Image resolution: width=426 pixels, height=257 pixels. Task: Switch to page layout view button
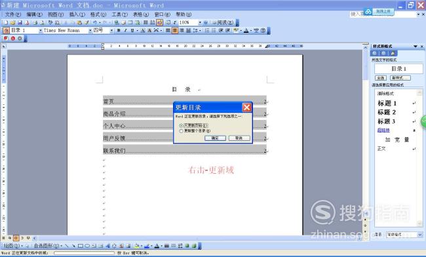[x=16, y=238]
